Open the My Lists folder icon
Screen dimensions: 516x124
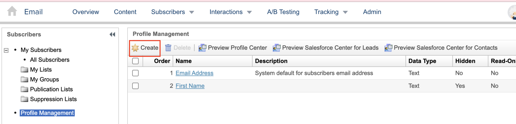click(x=24, y=69)
